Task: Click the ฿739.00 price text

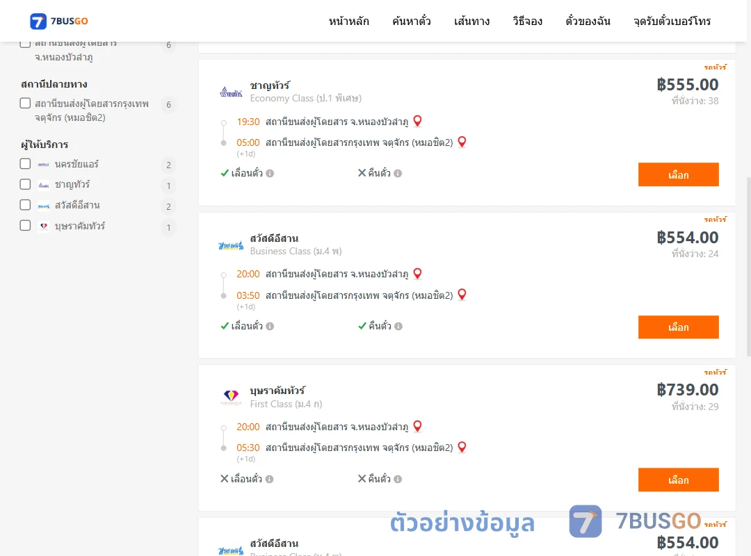Action: 687,390
